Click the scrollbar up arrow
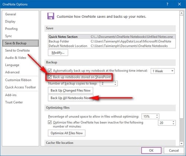Viewport: 186px width, 156px height. [182, 13]
